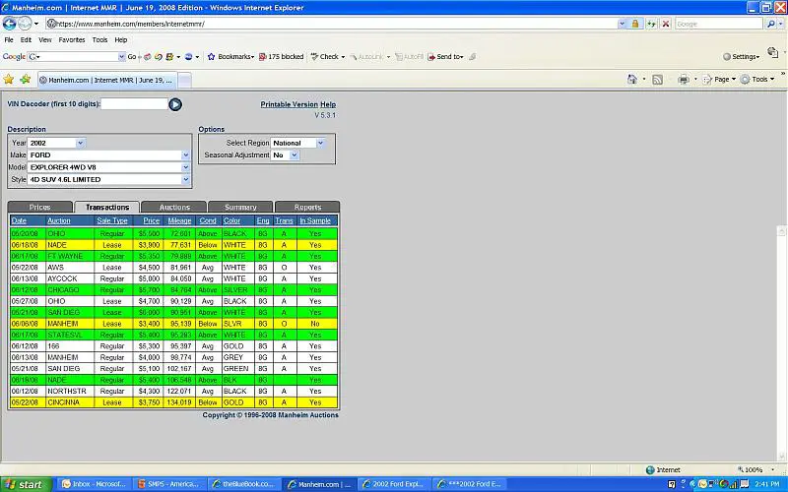Click the Print icon

[x=684, y=80]
